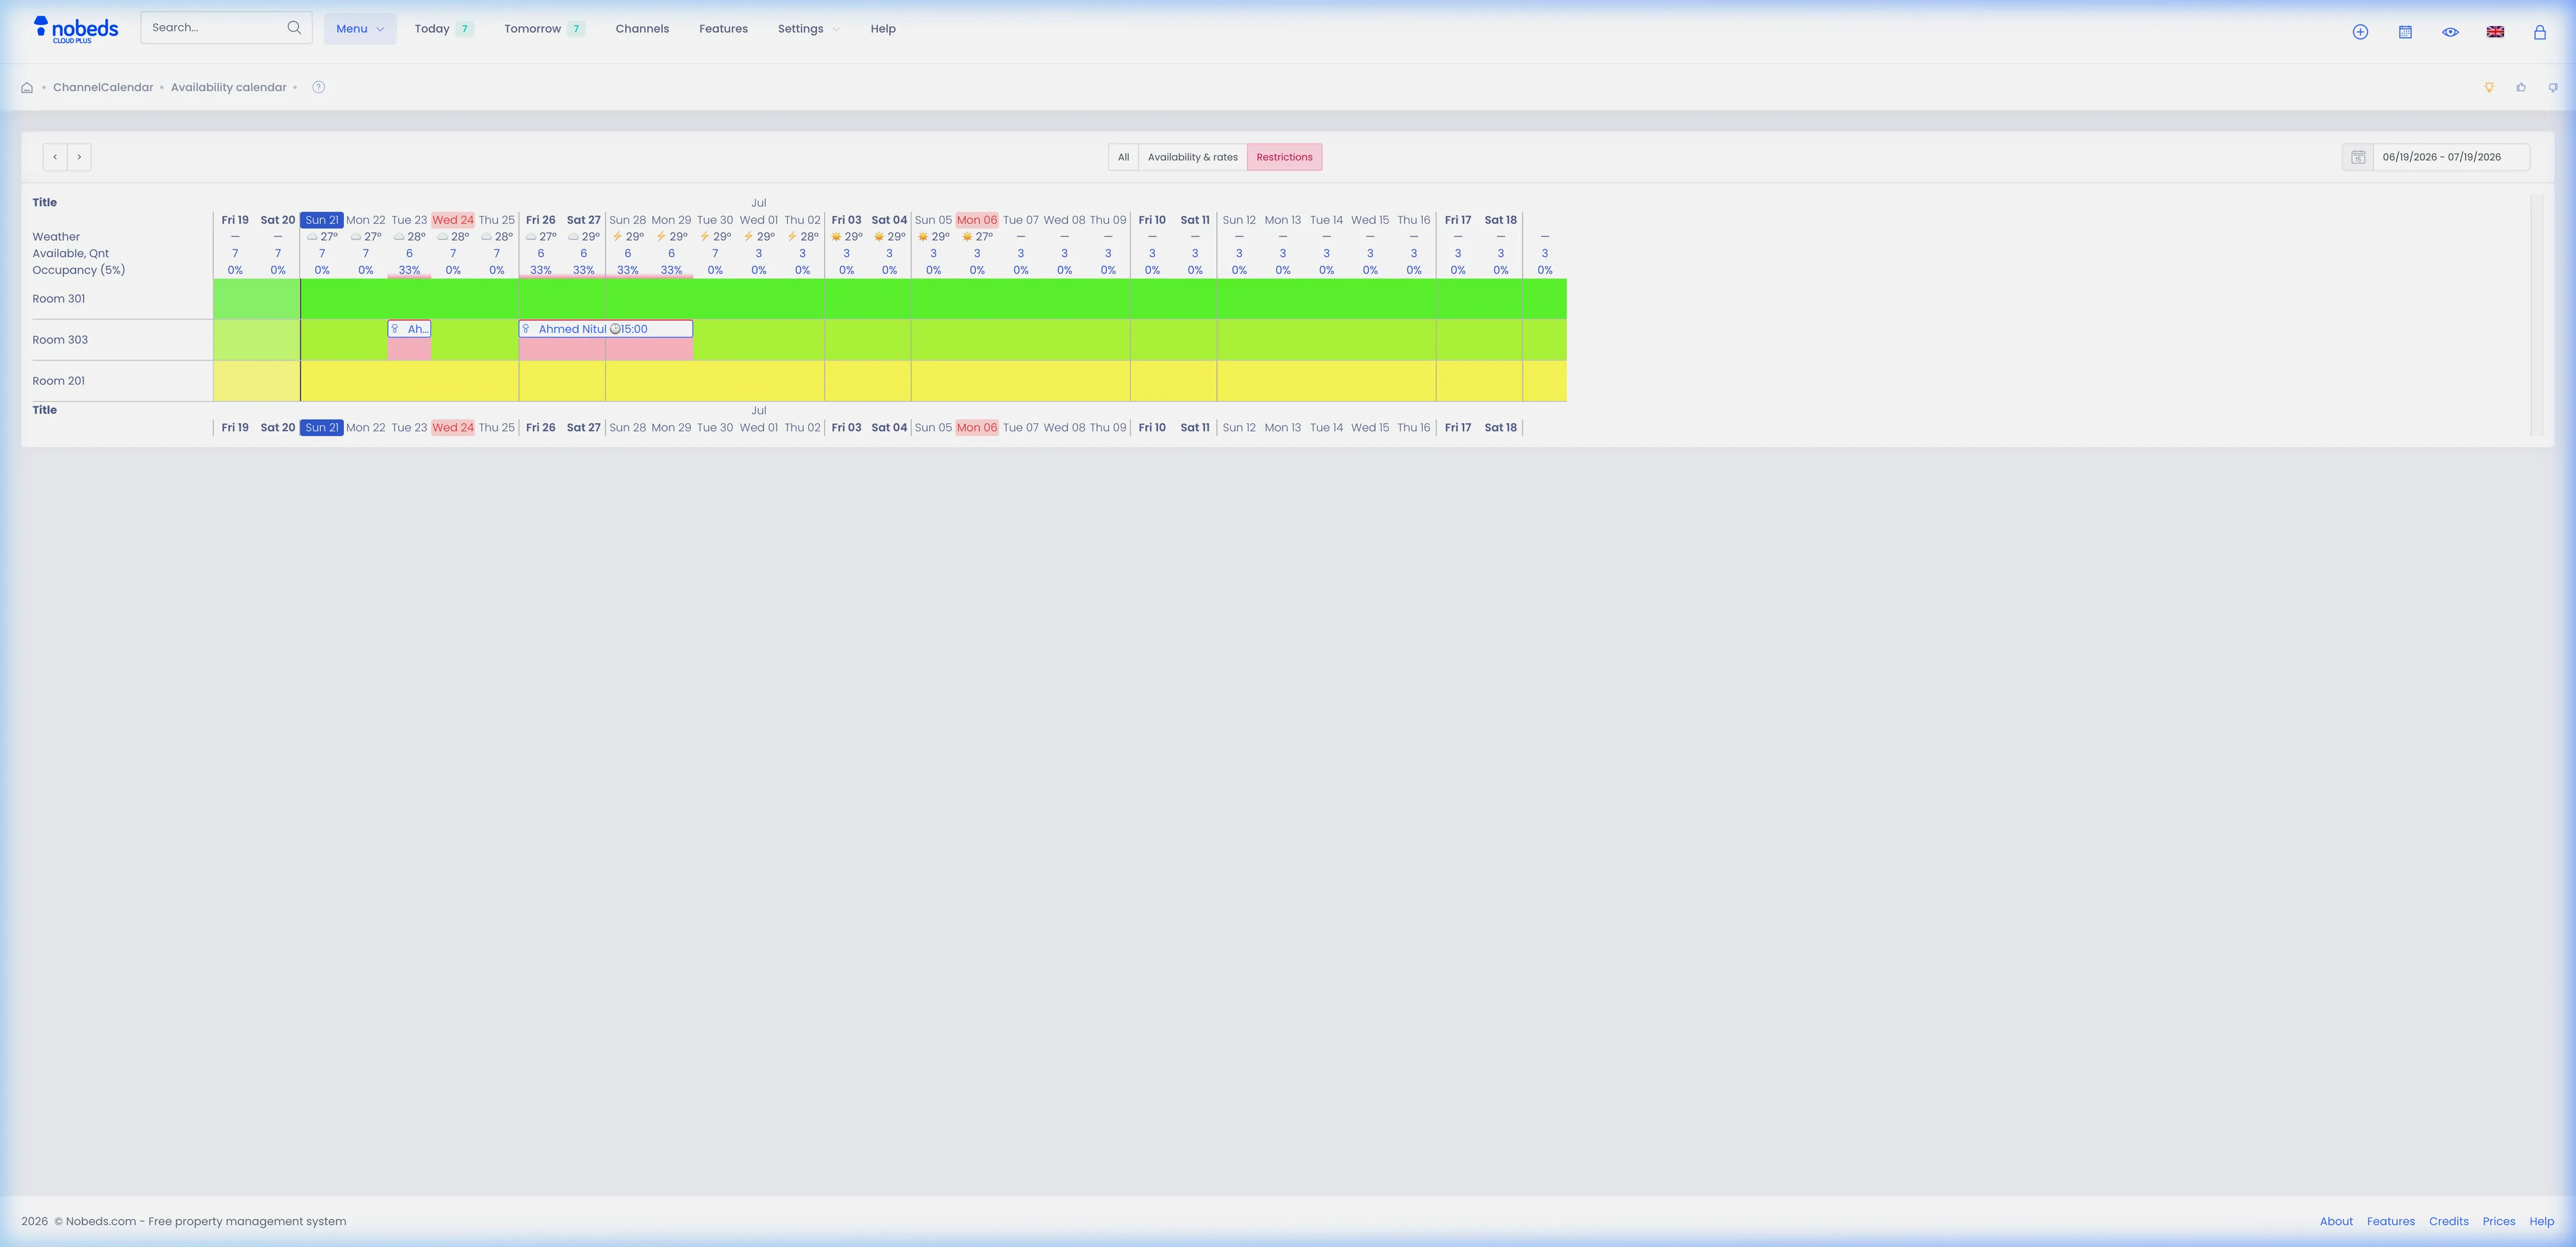This screenshot has height=1247, width=2576.
Task: Open the Today tab
Action: click(443, 29)
